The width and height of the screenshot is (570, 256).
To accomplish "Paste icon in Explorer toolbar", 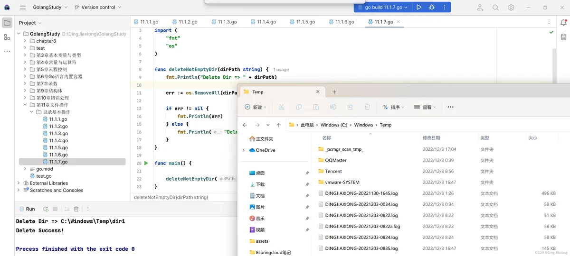I will click(316, 107).
